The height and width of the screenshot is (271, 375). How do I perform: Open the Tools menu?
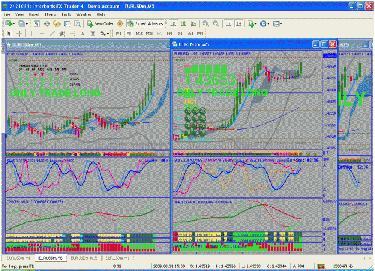point(66,14)
